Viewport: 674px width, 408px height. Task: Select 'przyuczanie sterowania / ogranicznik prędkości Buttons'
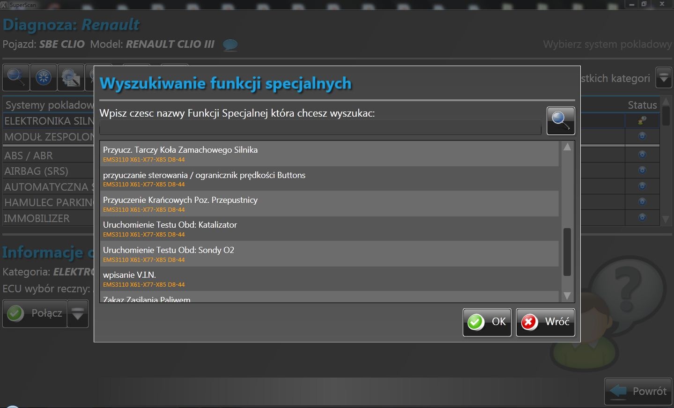(329, 178)
